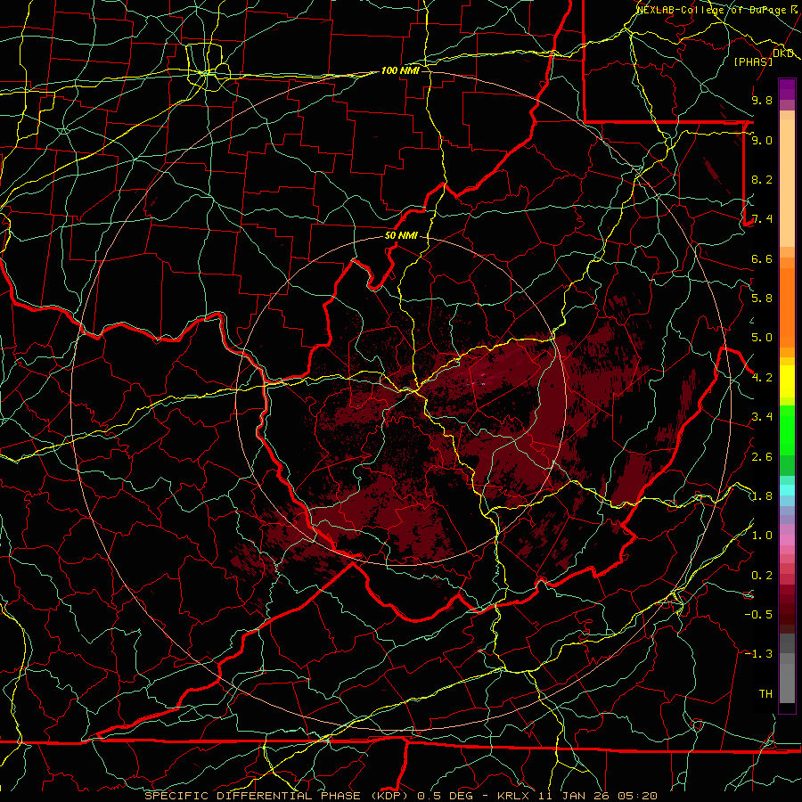802x802 pixels.
Task: Click the -1.3 scale label
Action: (758, 654)
